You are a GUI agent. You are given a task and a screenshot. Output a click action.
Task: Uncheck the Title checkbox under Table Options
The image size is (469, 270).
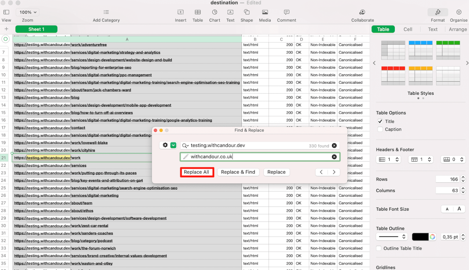380,121
